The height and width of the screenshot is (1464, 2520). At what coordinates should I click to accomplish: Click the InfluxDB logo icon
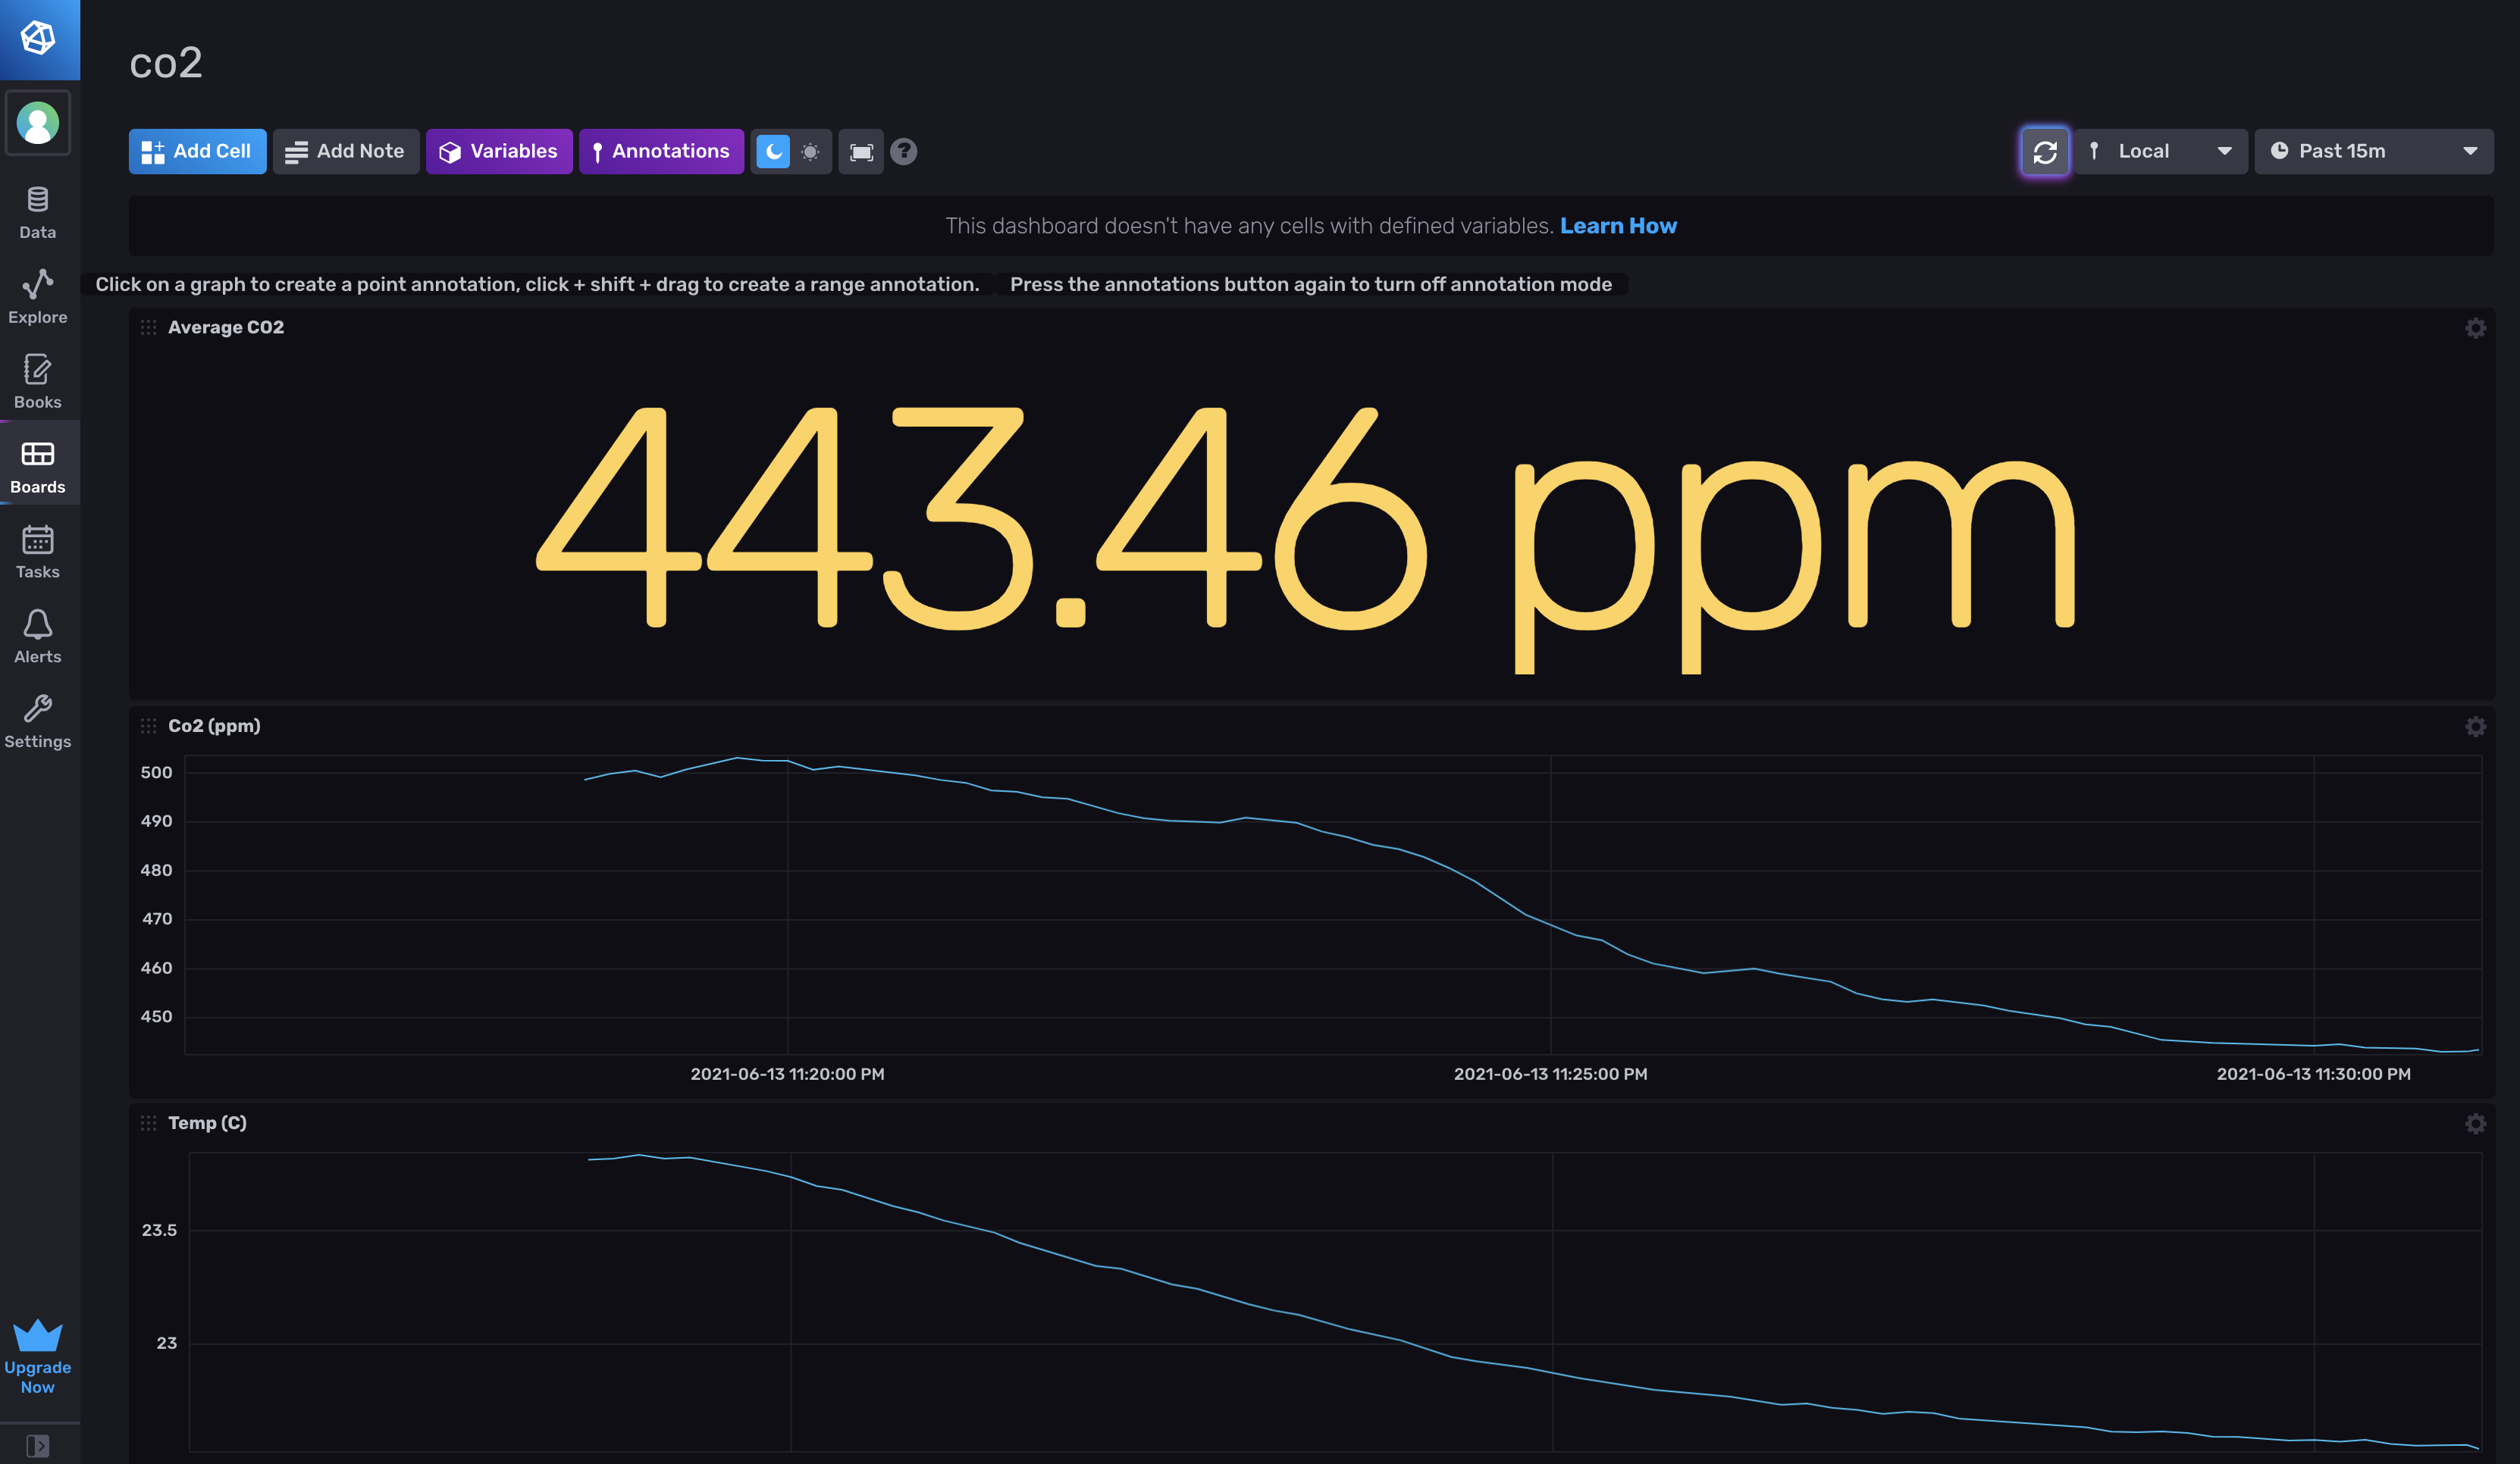tap(38, 38)
